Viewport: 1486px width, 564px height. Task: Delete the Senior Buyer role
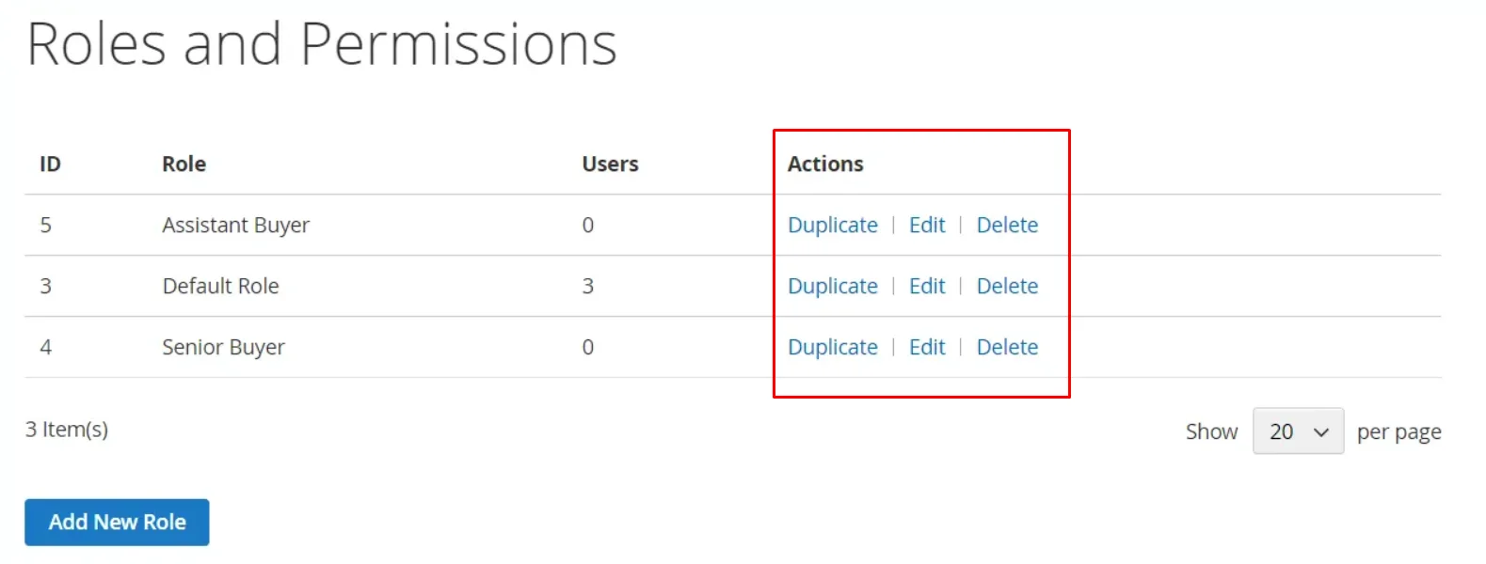(1006, 347)
